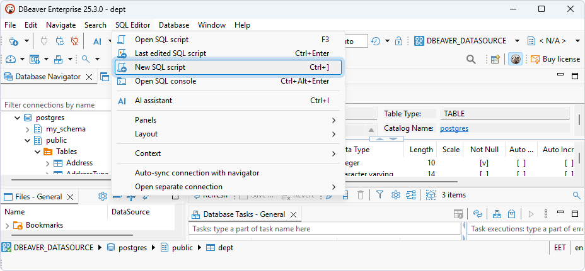Click the Task executions filter field

(x=525, y=229)
